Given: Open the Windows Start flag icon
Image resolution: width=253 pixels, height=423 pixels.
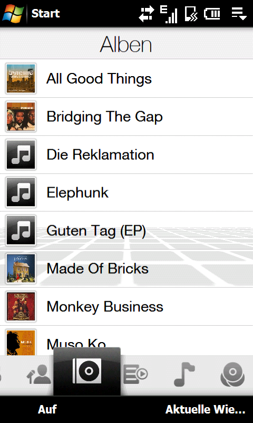Looking at the screenshot, I should 13,13.
